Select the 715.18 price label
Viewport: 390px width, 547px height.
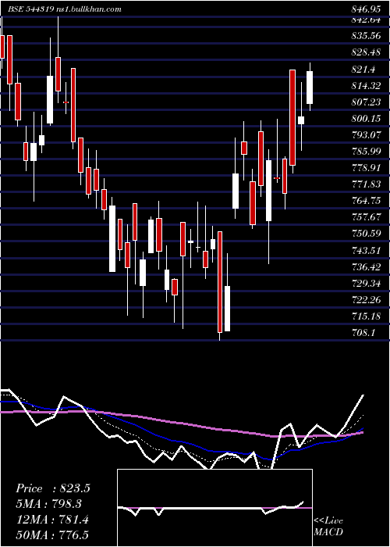[366, 316]
